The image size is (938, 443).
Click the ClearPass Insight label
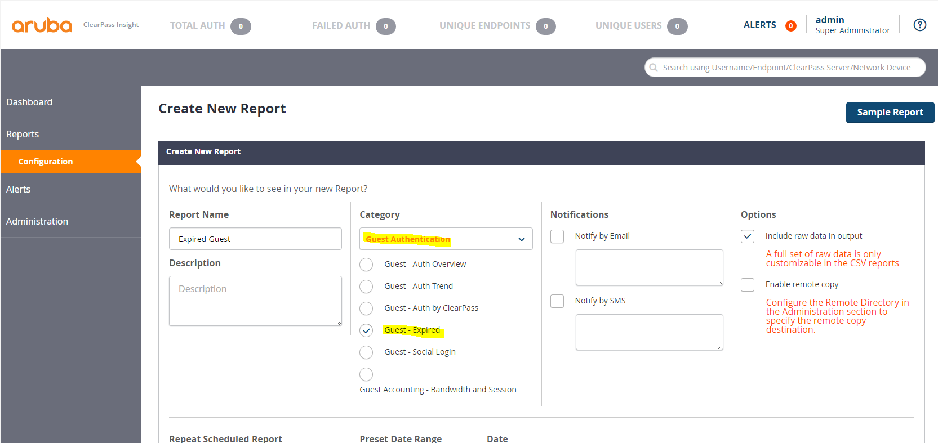click(x=111, y=25)
